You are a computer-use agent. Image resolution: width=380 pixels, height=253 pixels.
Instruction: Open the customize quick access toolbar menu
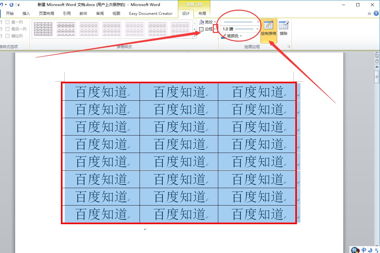(x=18, y=5)
